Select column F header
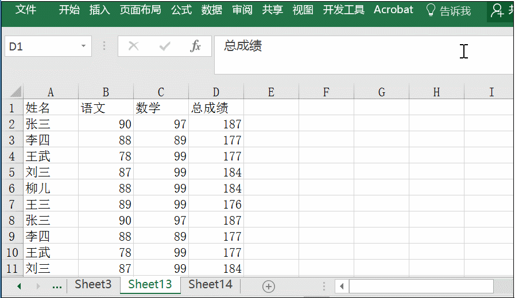This screenshot has width=515, height=298. [x=326, y=92]
